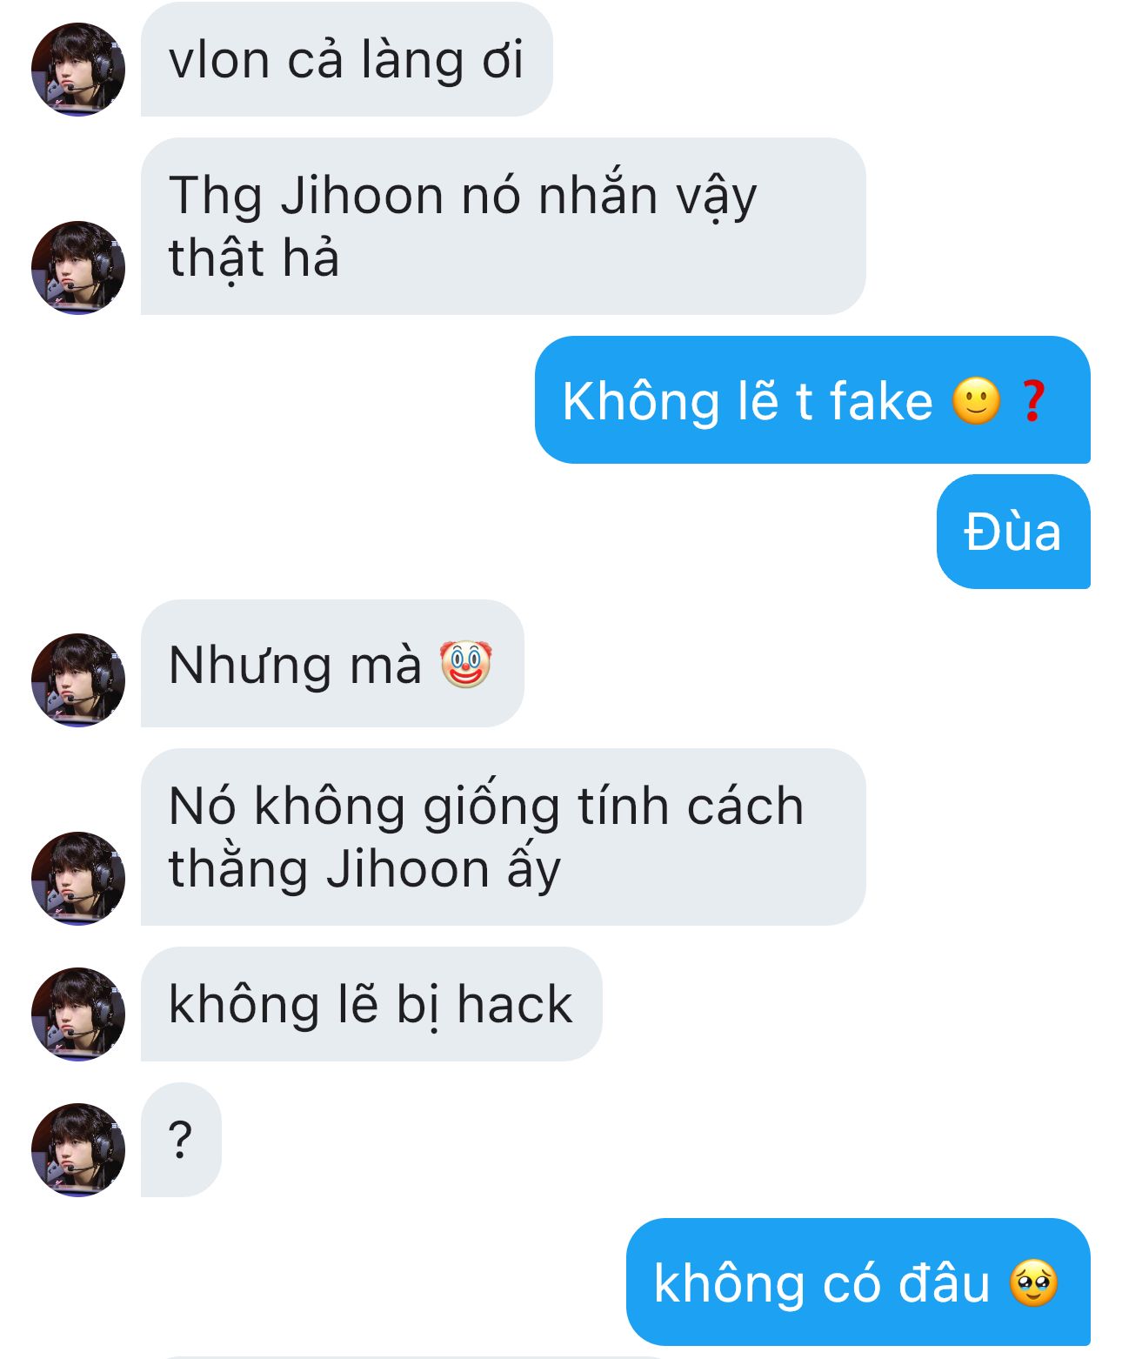Tap the clown emoji in 'Nhưng mà'

465,665
